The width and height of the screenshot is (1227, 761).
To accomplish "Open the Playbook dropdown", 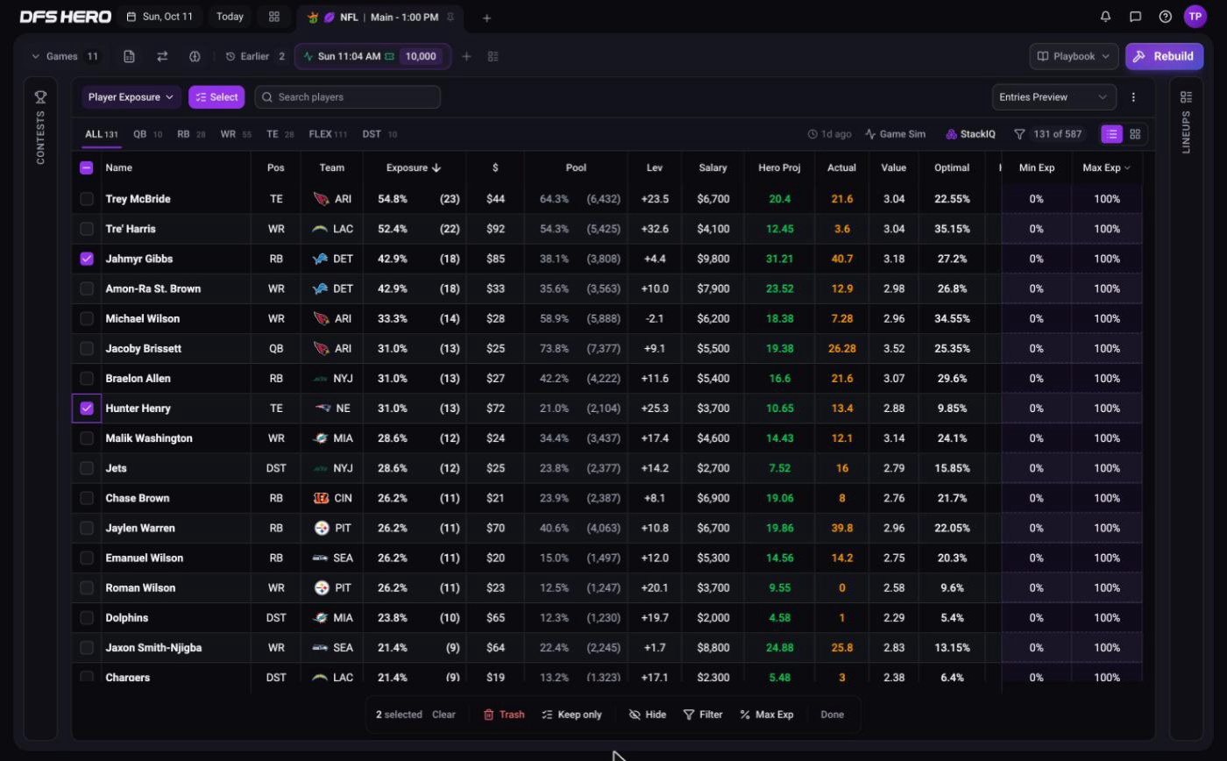I will click(1075, 56).
